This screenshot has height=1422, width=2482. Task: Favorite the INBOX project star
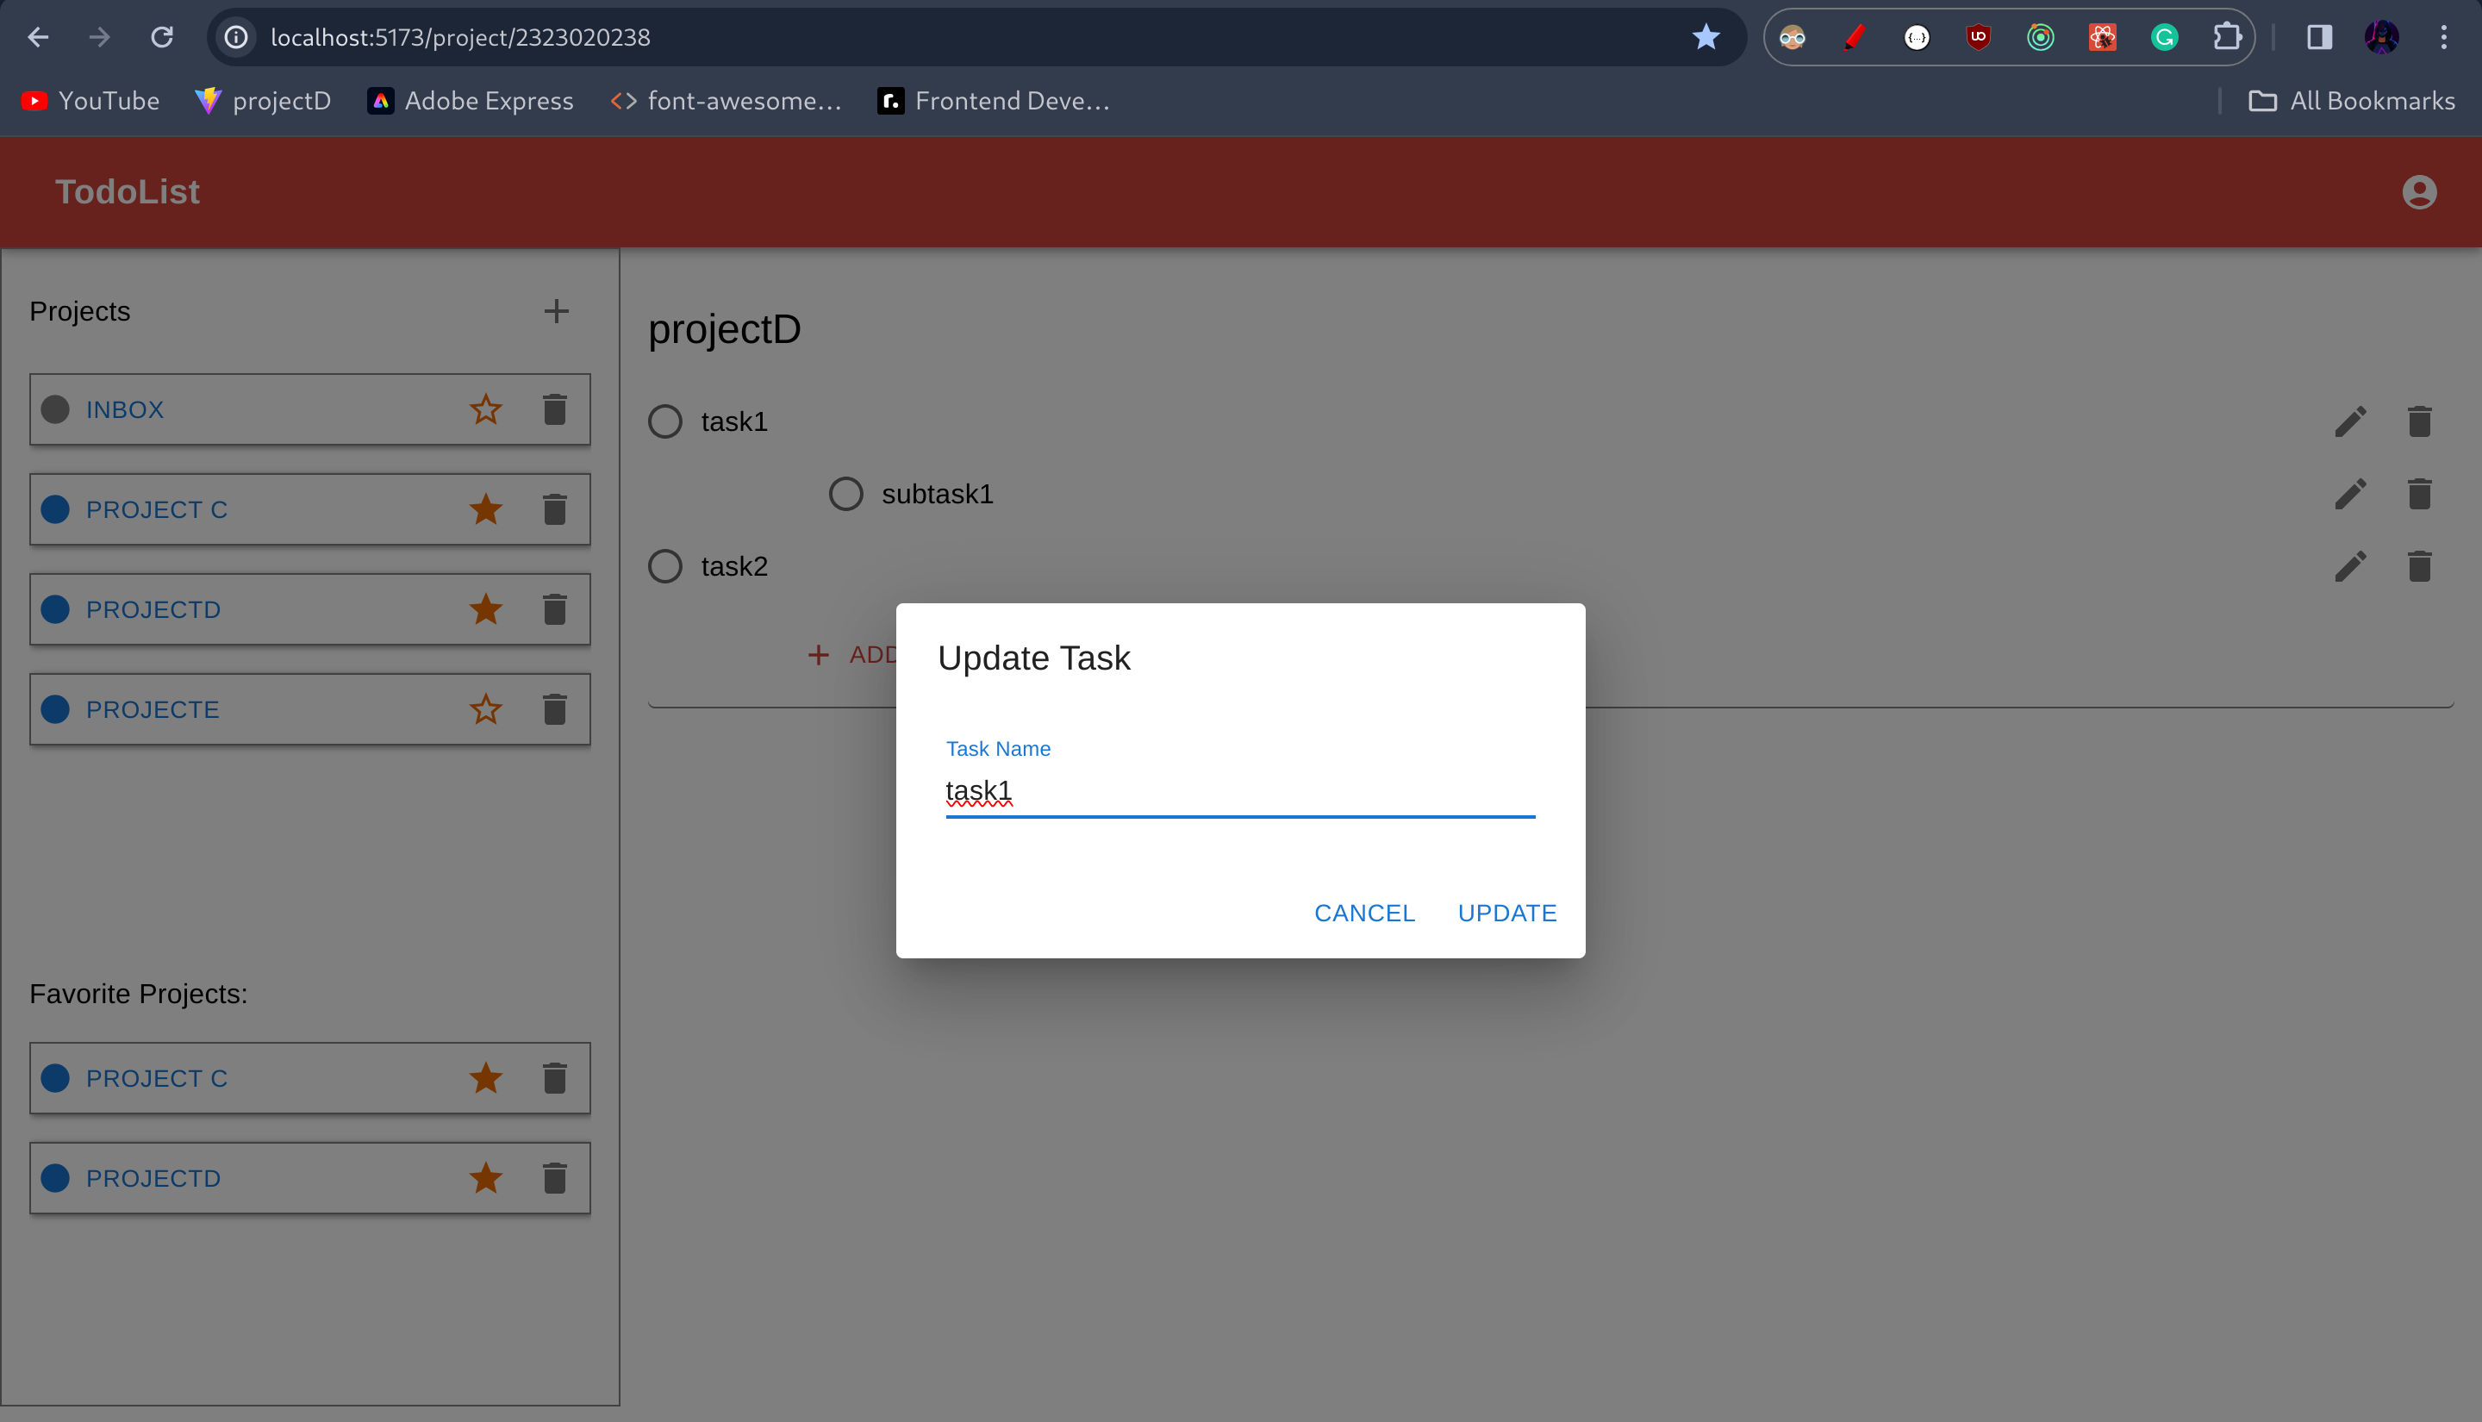(485, 409)
